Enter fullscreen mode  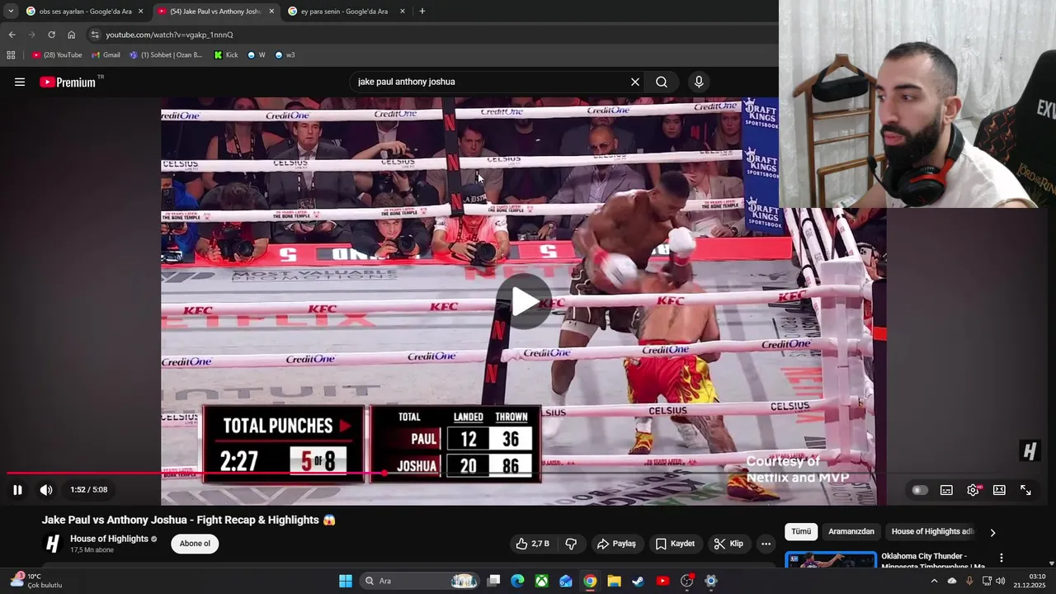(1025, 490)
